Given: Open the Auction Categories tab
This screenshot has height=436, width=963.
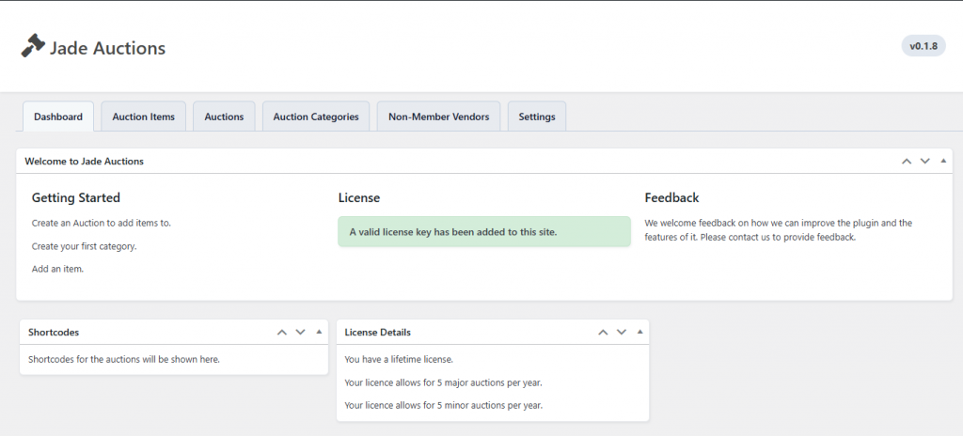Looking at the screenshot, I should 316,117.
